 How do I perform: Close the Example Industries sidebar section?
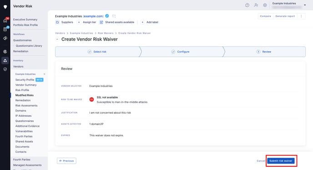pos(44,74)
